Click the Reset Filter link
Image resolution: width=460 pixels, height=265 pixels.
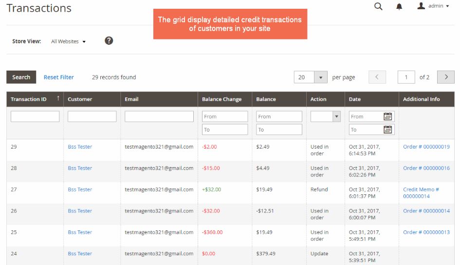(x=58, y=77)
